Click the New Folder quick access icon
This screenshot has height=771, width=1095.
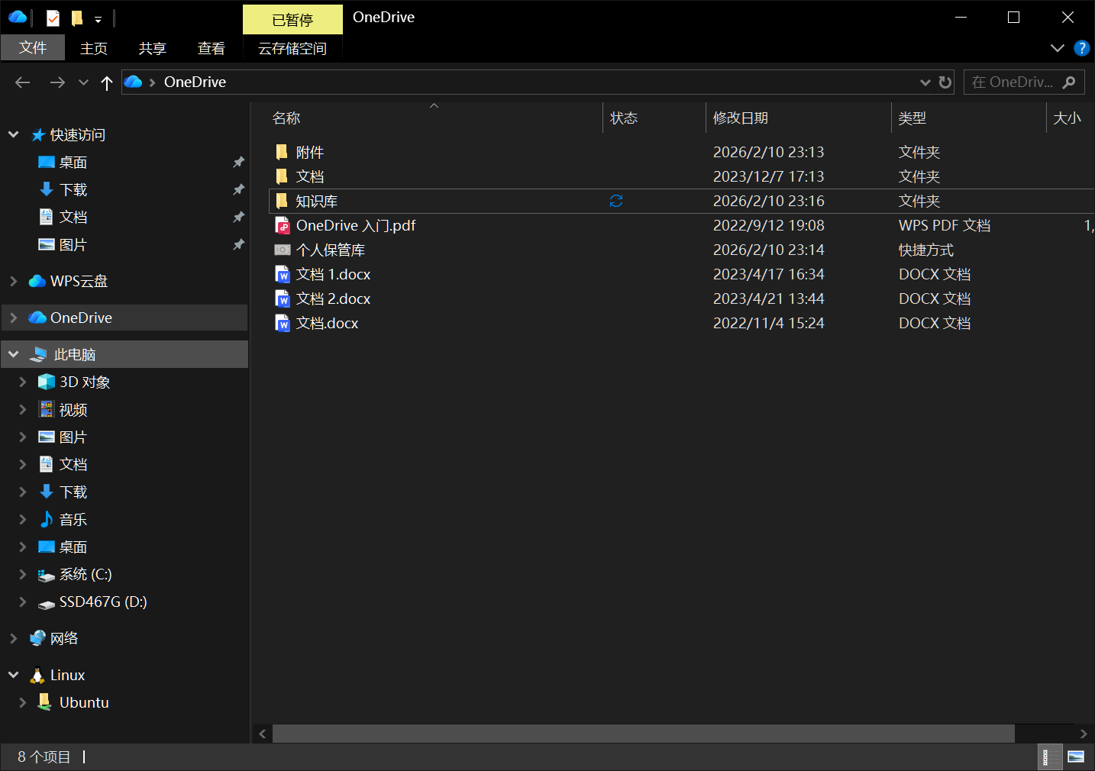77,18
